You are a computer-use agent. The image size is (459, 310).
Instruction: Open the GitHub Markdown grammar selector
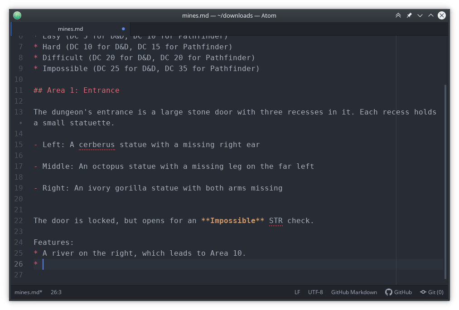point(354,292)
